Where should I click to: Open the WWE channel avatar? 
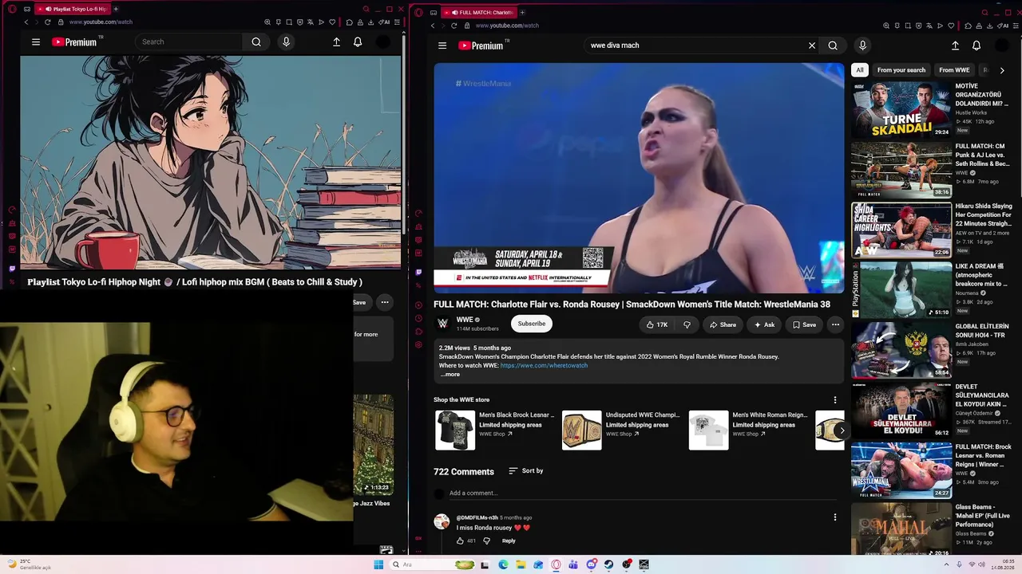442,324
